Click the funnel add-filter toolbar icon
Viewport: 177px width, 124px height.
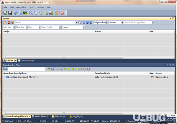click(x=41, y=13)
